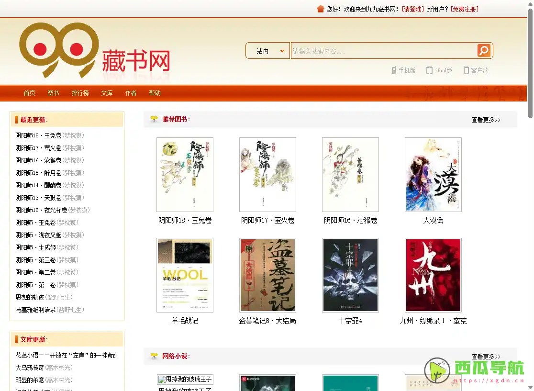Open the 站内 search scope dropdown

coord(267,50)
